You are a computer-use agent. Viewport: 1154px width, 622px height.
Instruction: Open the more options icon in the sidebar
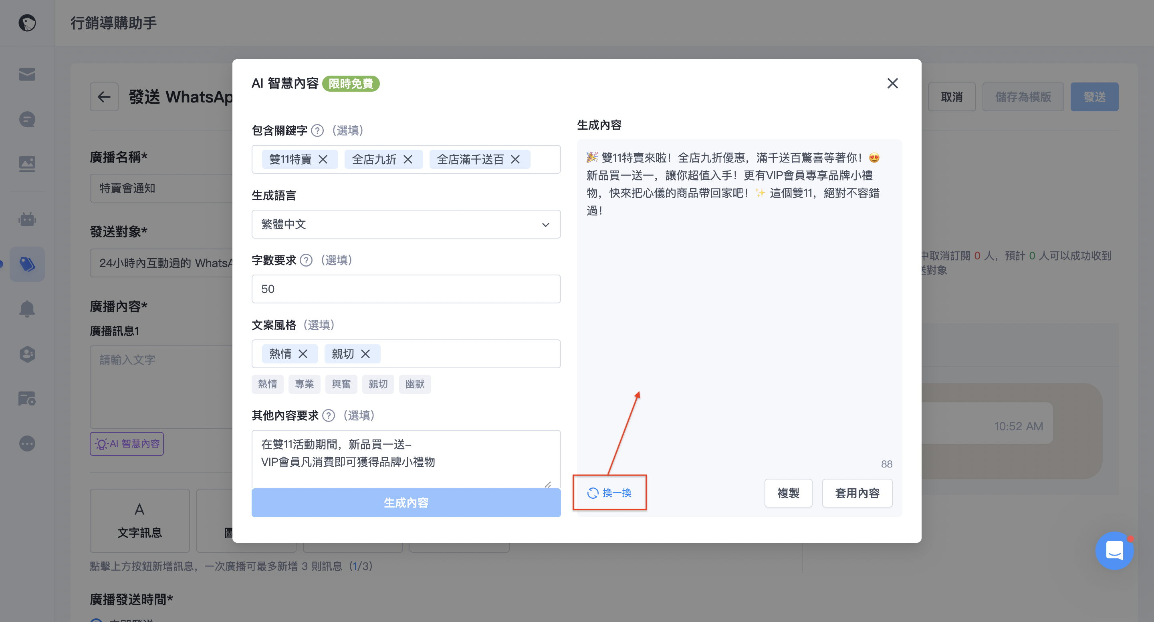(27, 443)
